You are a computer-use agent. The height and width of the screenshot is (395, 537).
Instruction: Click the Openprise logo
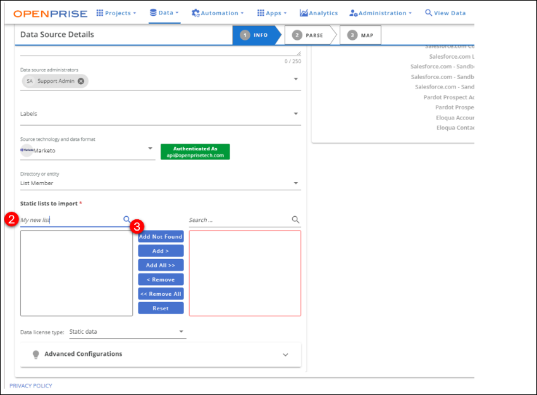51,14
